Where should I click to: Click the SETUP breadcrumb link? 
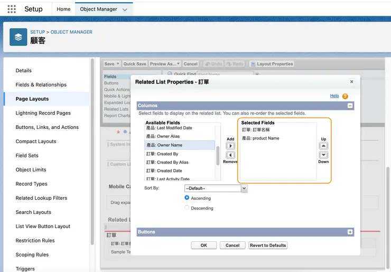(38, 32)
